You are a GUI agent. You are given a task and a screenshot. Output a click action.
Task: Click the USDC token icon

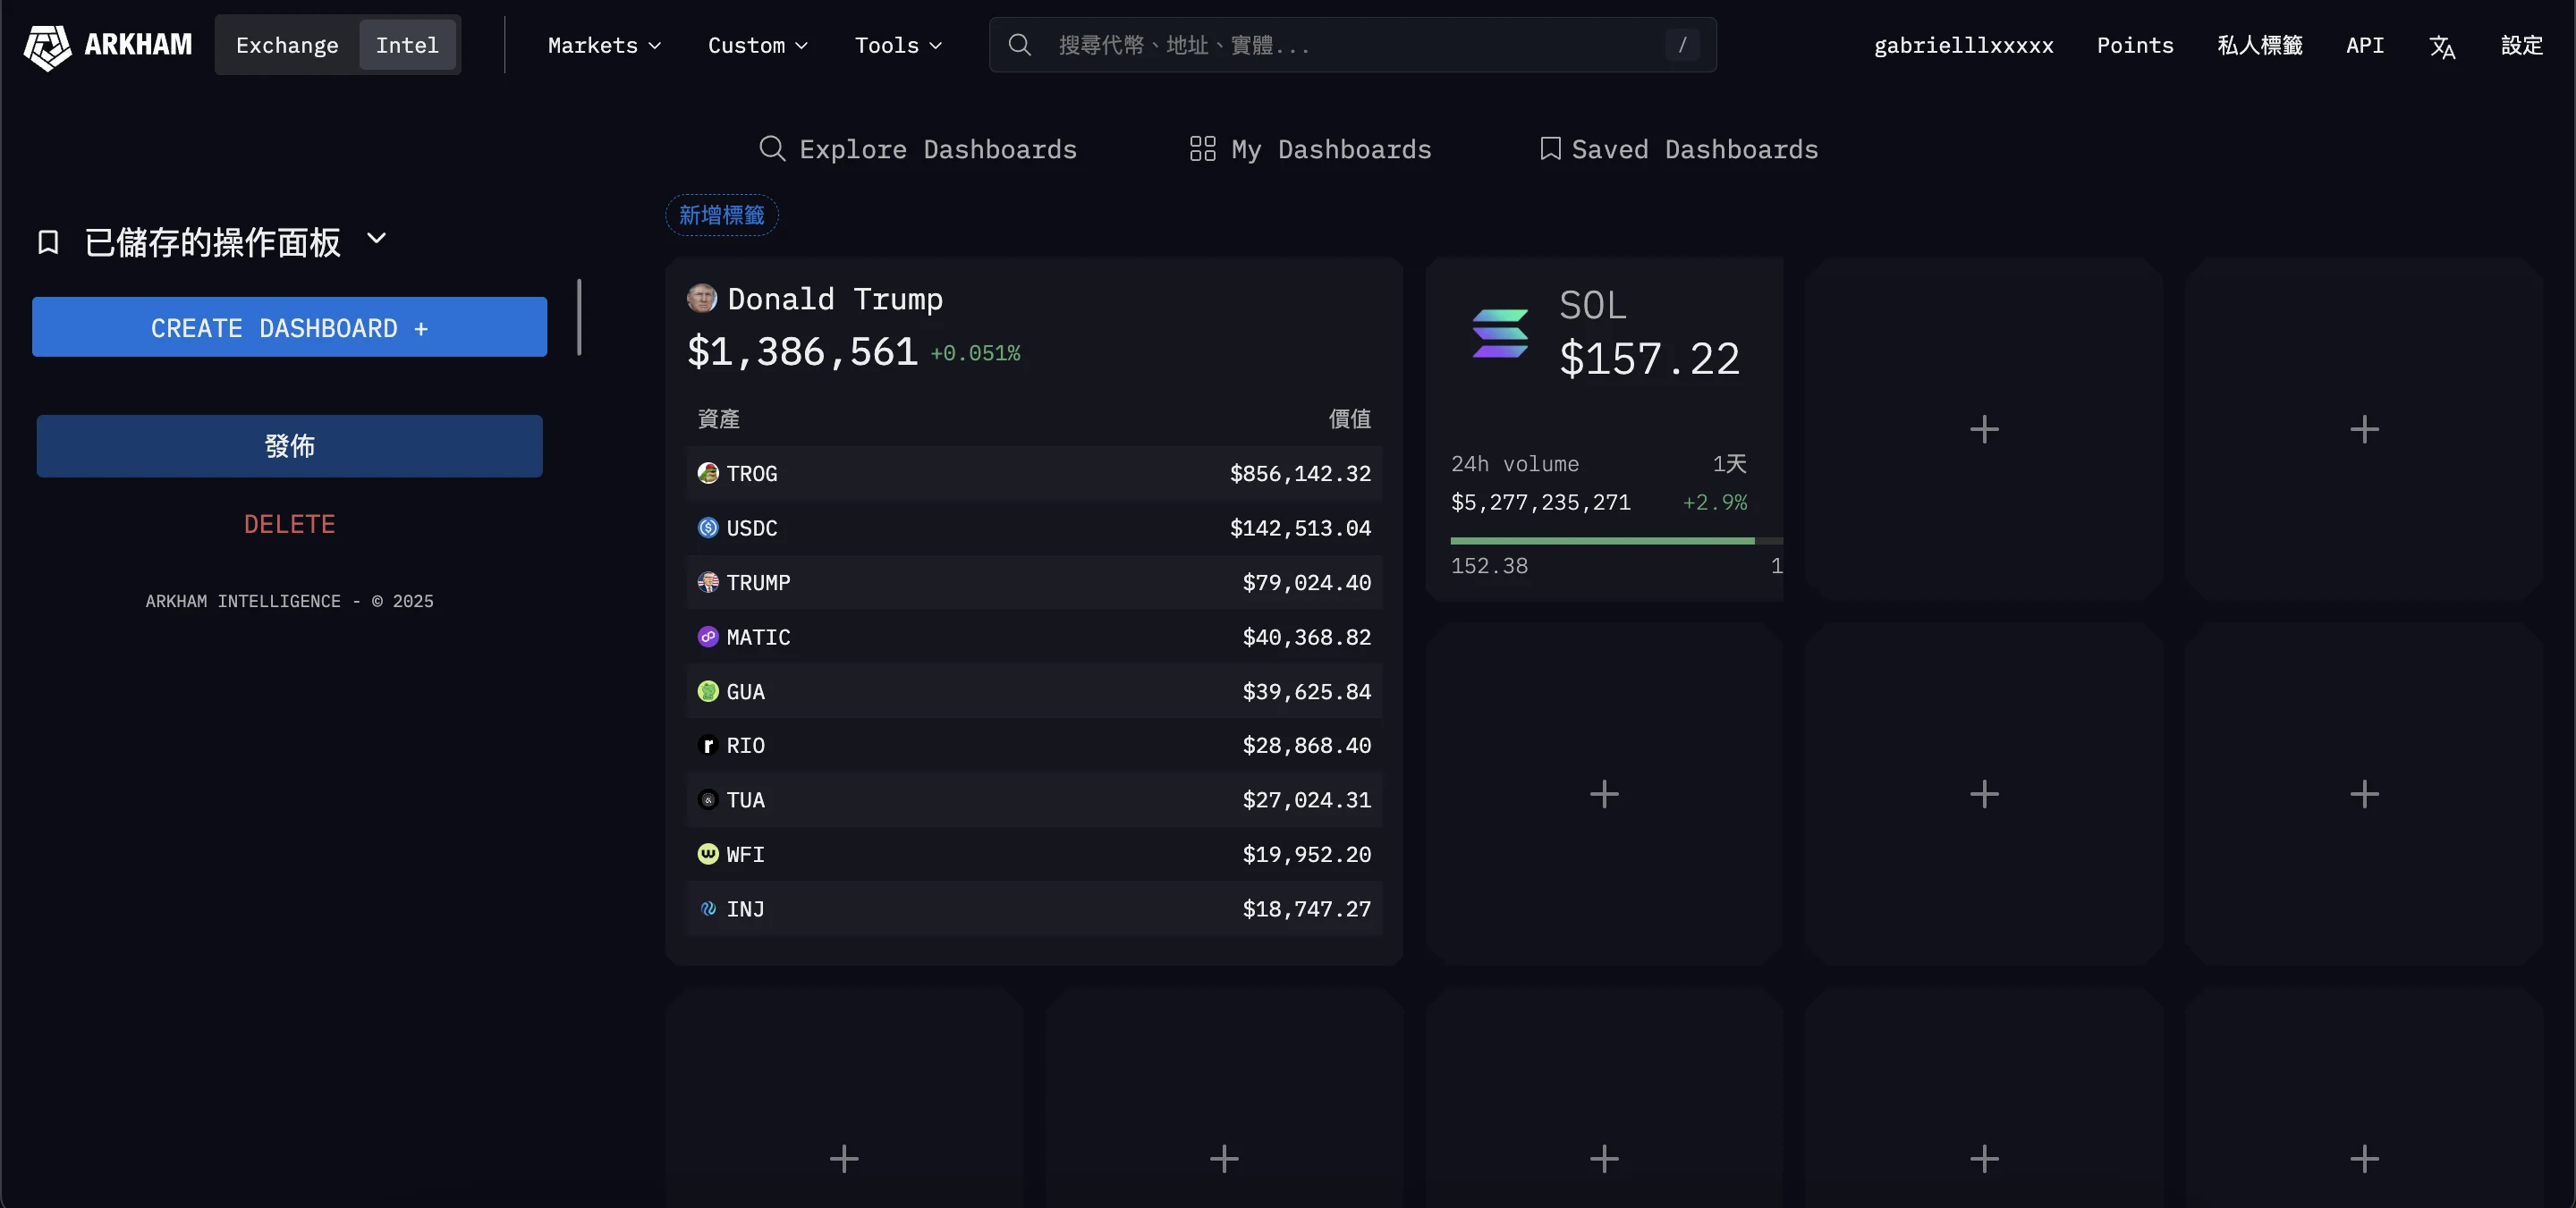tap(708, 528)
